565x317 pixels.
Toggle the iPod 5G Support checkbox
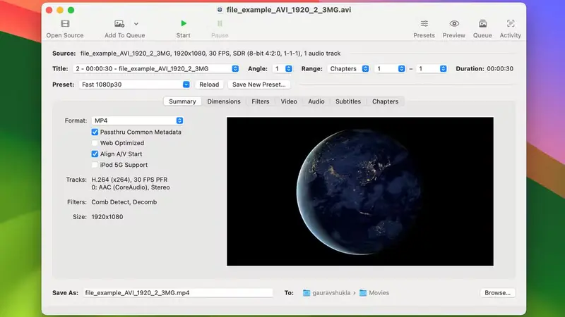point(95,165)
